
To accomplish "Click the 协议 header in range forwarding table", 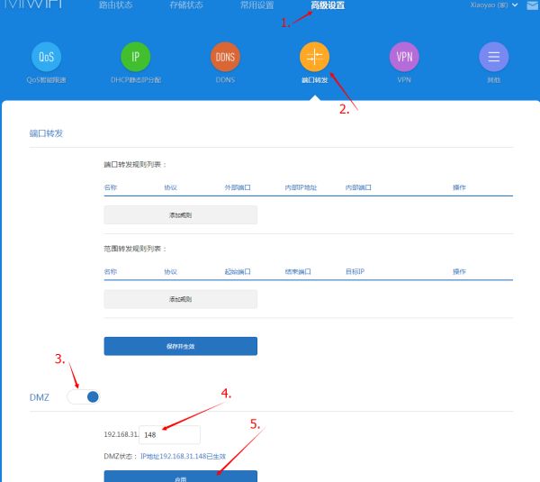I will [170, 272].
